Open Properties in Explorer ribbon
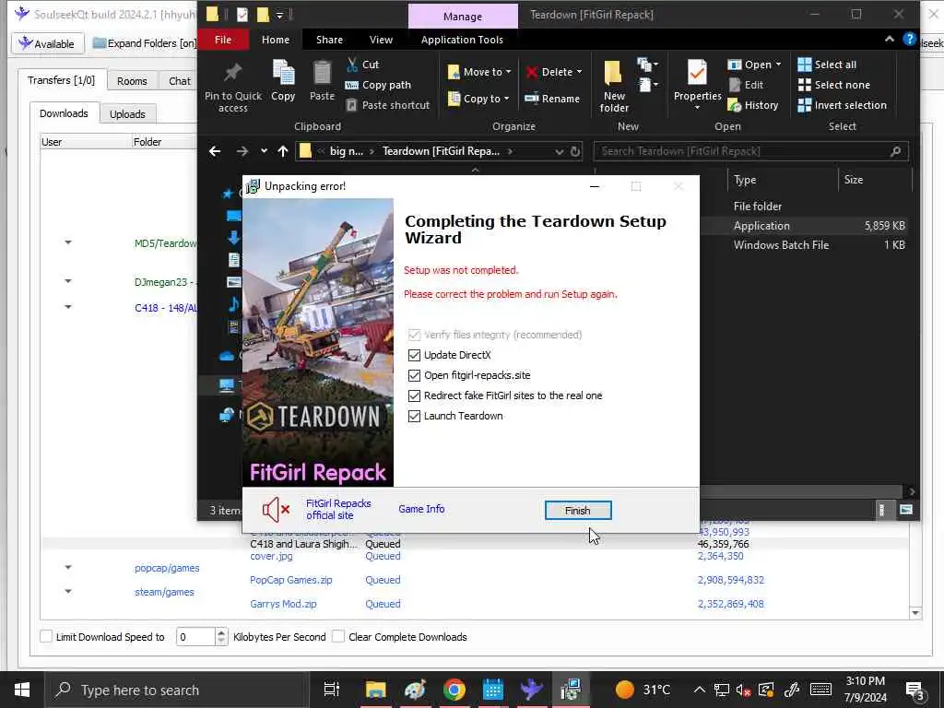The height and width of the screenshot is (708, 944). 697,84
